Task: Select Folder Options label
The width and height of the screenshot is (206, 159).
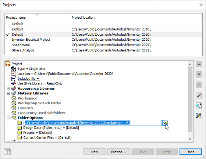Action: click(x=30, y=118)
